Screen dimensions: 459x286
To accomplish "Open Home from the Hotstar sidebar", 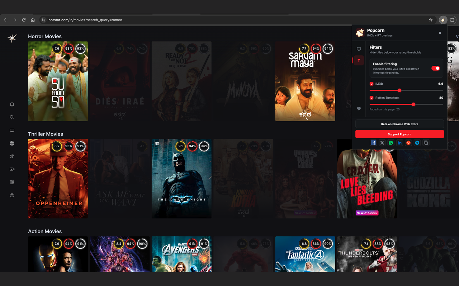I will point(12,104).
